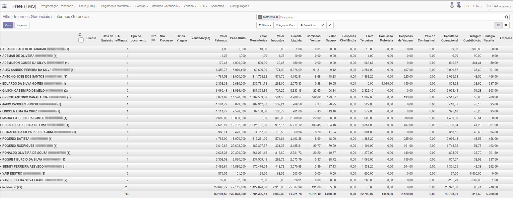Sort by the Cliente column header
The height and width of the screenshot is (198, 513).
pyautogui.click(x=91, y=38)
